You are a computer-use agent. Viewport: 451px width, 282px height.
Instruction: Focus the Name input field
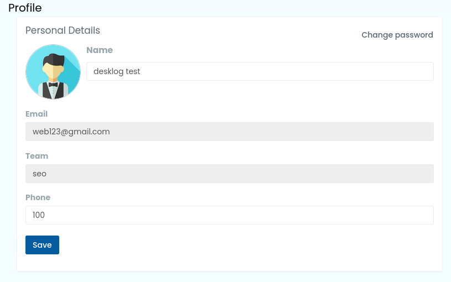pos(260,71)
